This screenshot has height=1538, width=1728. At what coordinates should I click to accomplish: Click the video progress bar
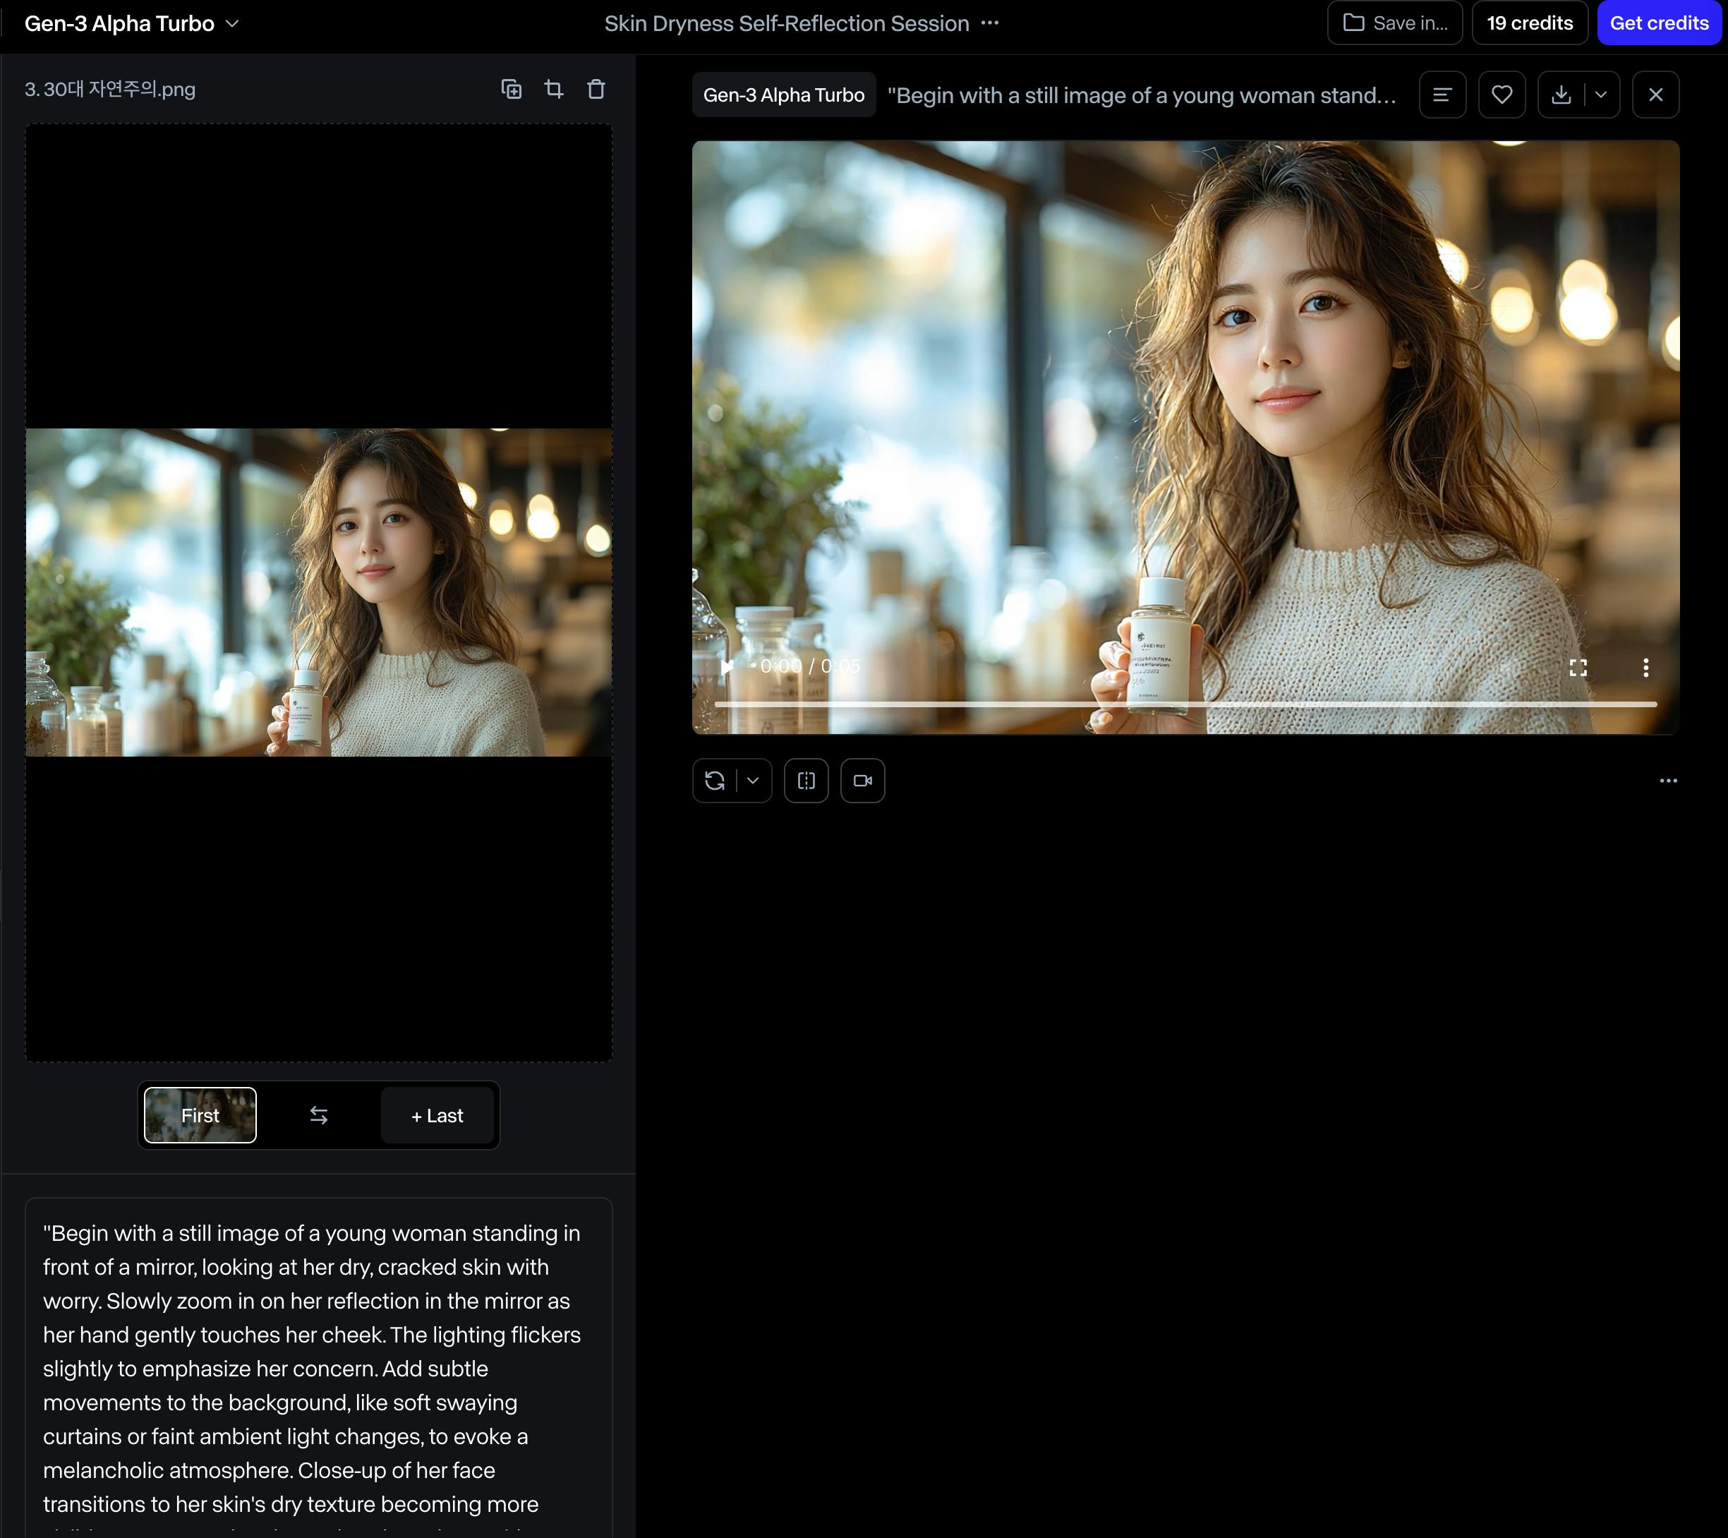(x=1185, y=704)
